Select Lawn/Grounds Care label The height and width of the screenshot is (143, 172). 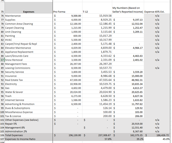point(29,56)
